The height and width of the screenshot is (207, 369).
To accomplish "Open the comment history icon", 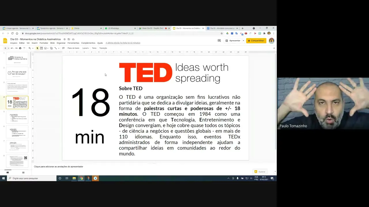I will (219, 41).
